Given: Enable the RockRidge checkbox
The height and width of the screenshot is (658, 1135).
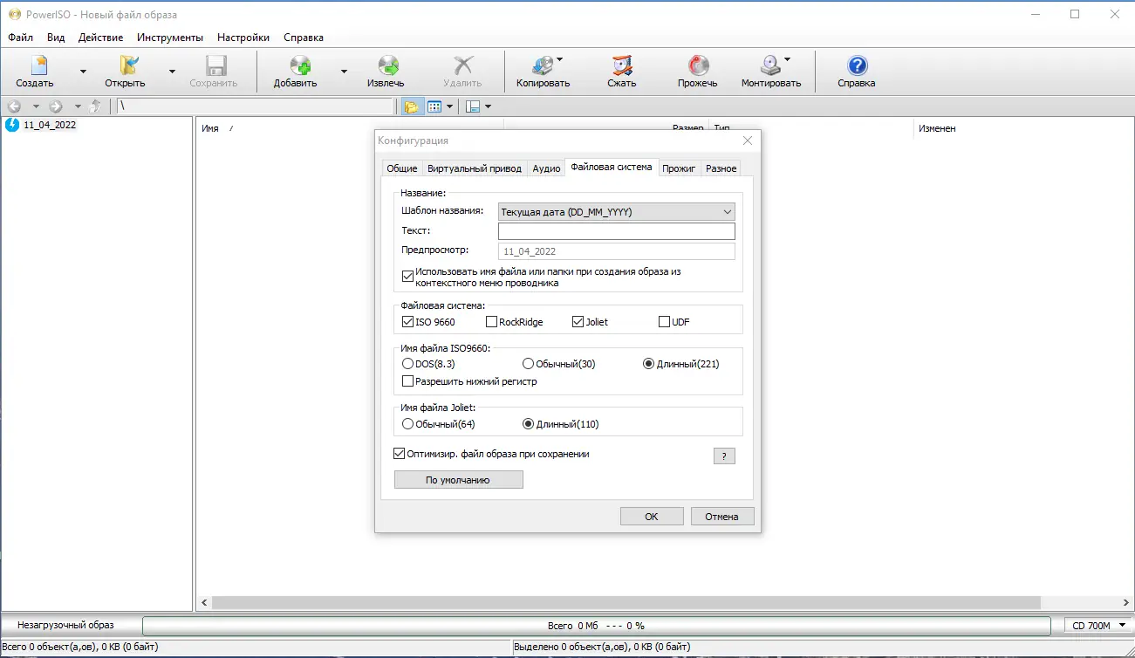Looking at the screenshot, I should (x=491, y=322).
